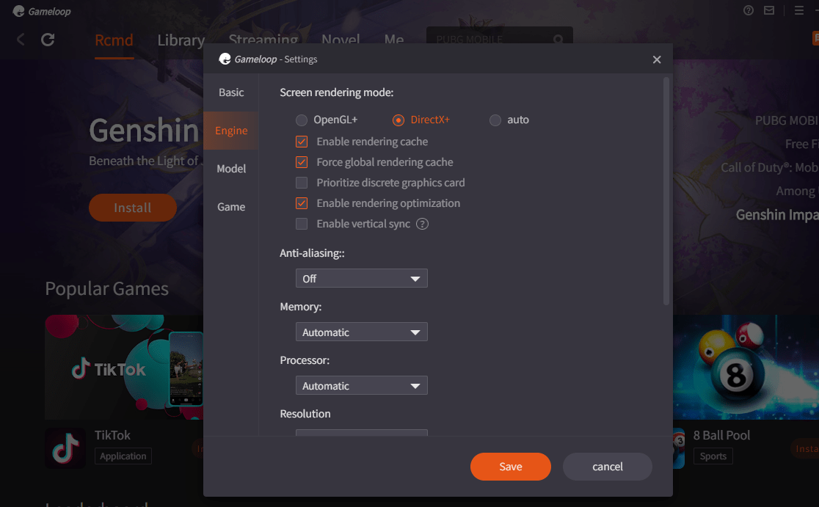The image size is (819, 507).
Task: Switch to the Engine settings tab
Action: 231,131
